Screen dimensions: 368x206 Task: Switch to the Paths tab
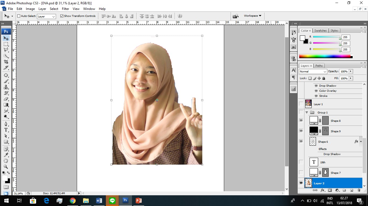tap(319, 66)
